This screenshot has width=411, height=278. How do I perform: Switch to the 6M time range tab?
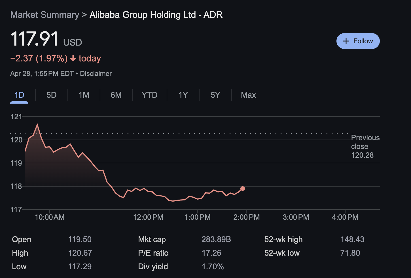click(116, 95)
